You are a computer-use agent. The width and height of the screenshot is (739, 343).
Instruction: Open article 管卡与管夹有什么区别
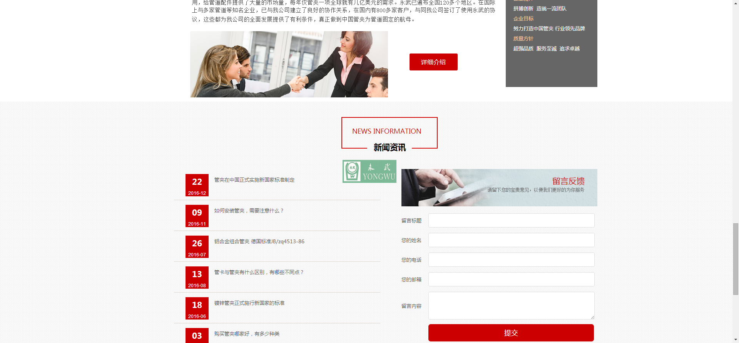click(259, 272)
